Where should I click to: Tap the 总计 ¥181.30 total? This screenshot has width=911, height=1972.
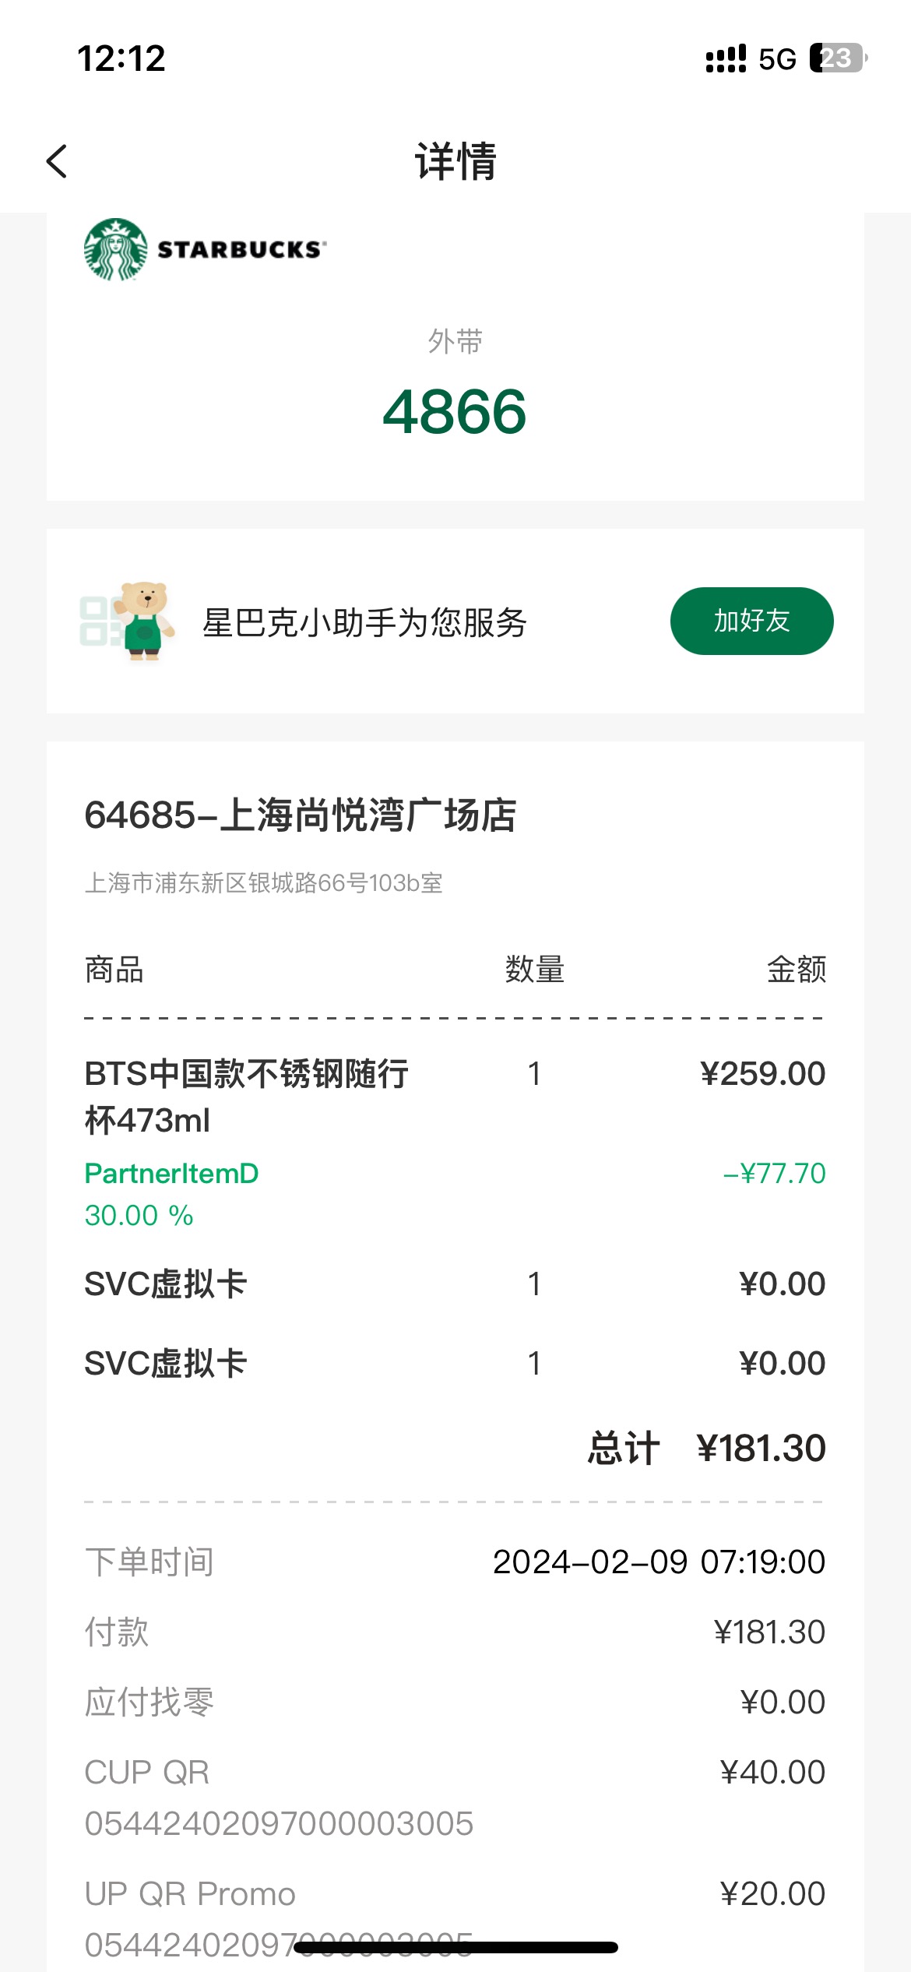(706, 1448)
